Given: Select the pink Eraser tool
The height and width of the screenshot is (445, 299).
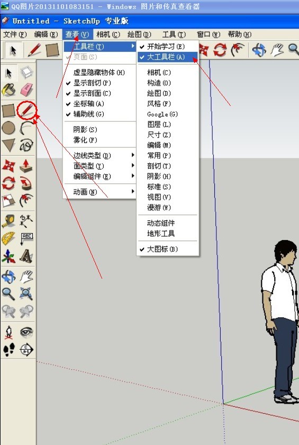Looking at the screenshot, I should coord(26,90).
